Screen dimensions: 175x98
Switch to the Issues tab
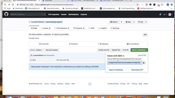pos(46,28)
